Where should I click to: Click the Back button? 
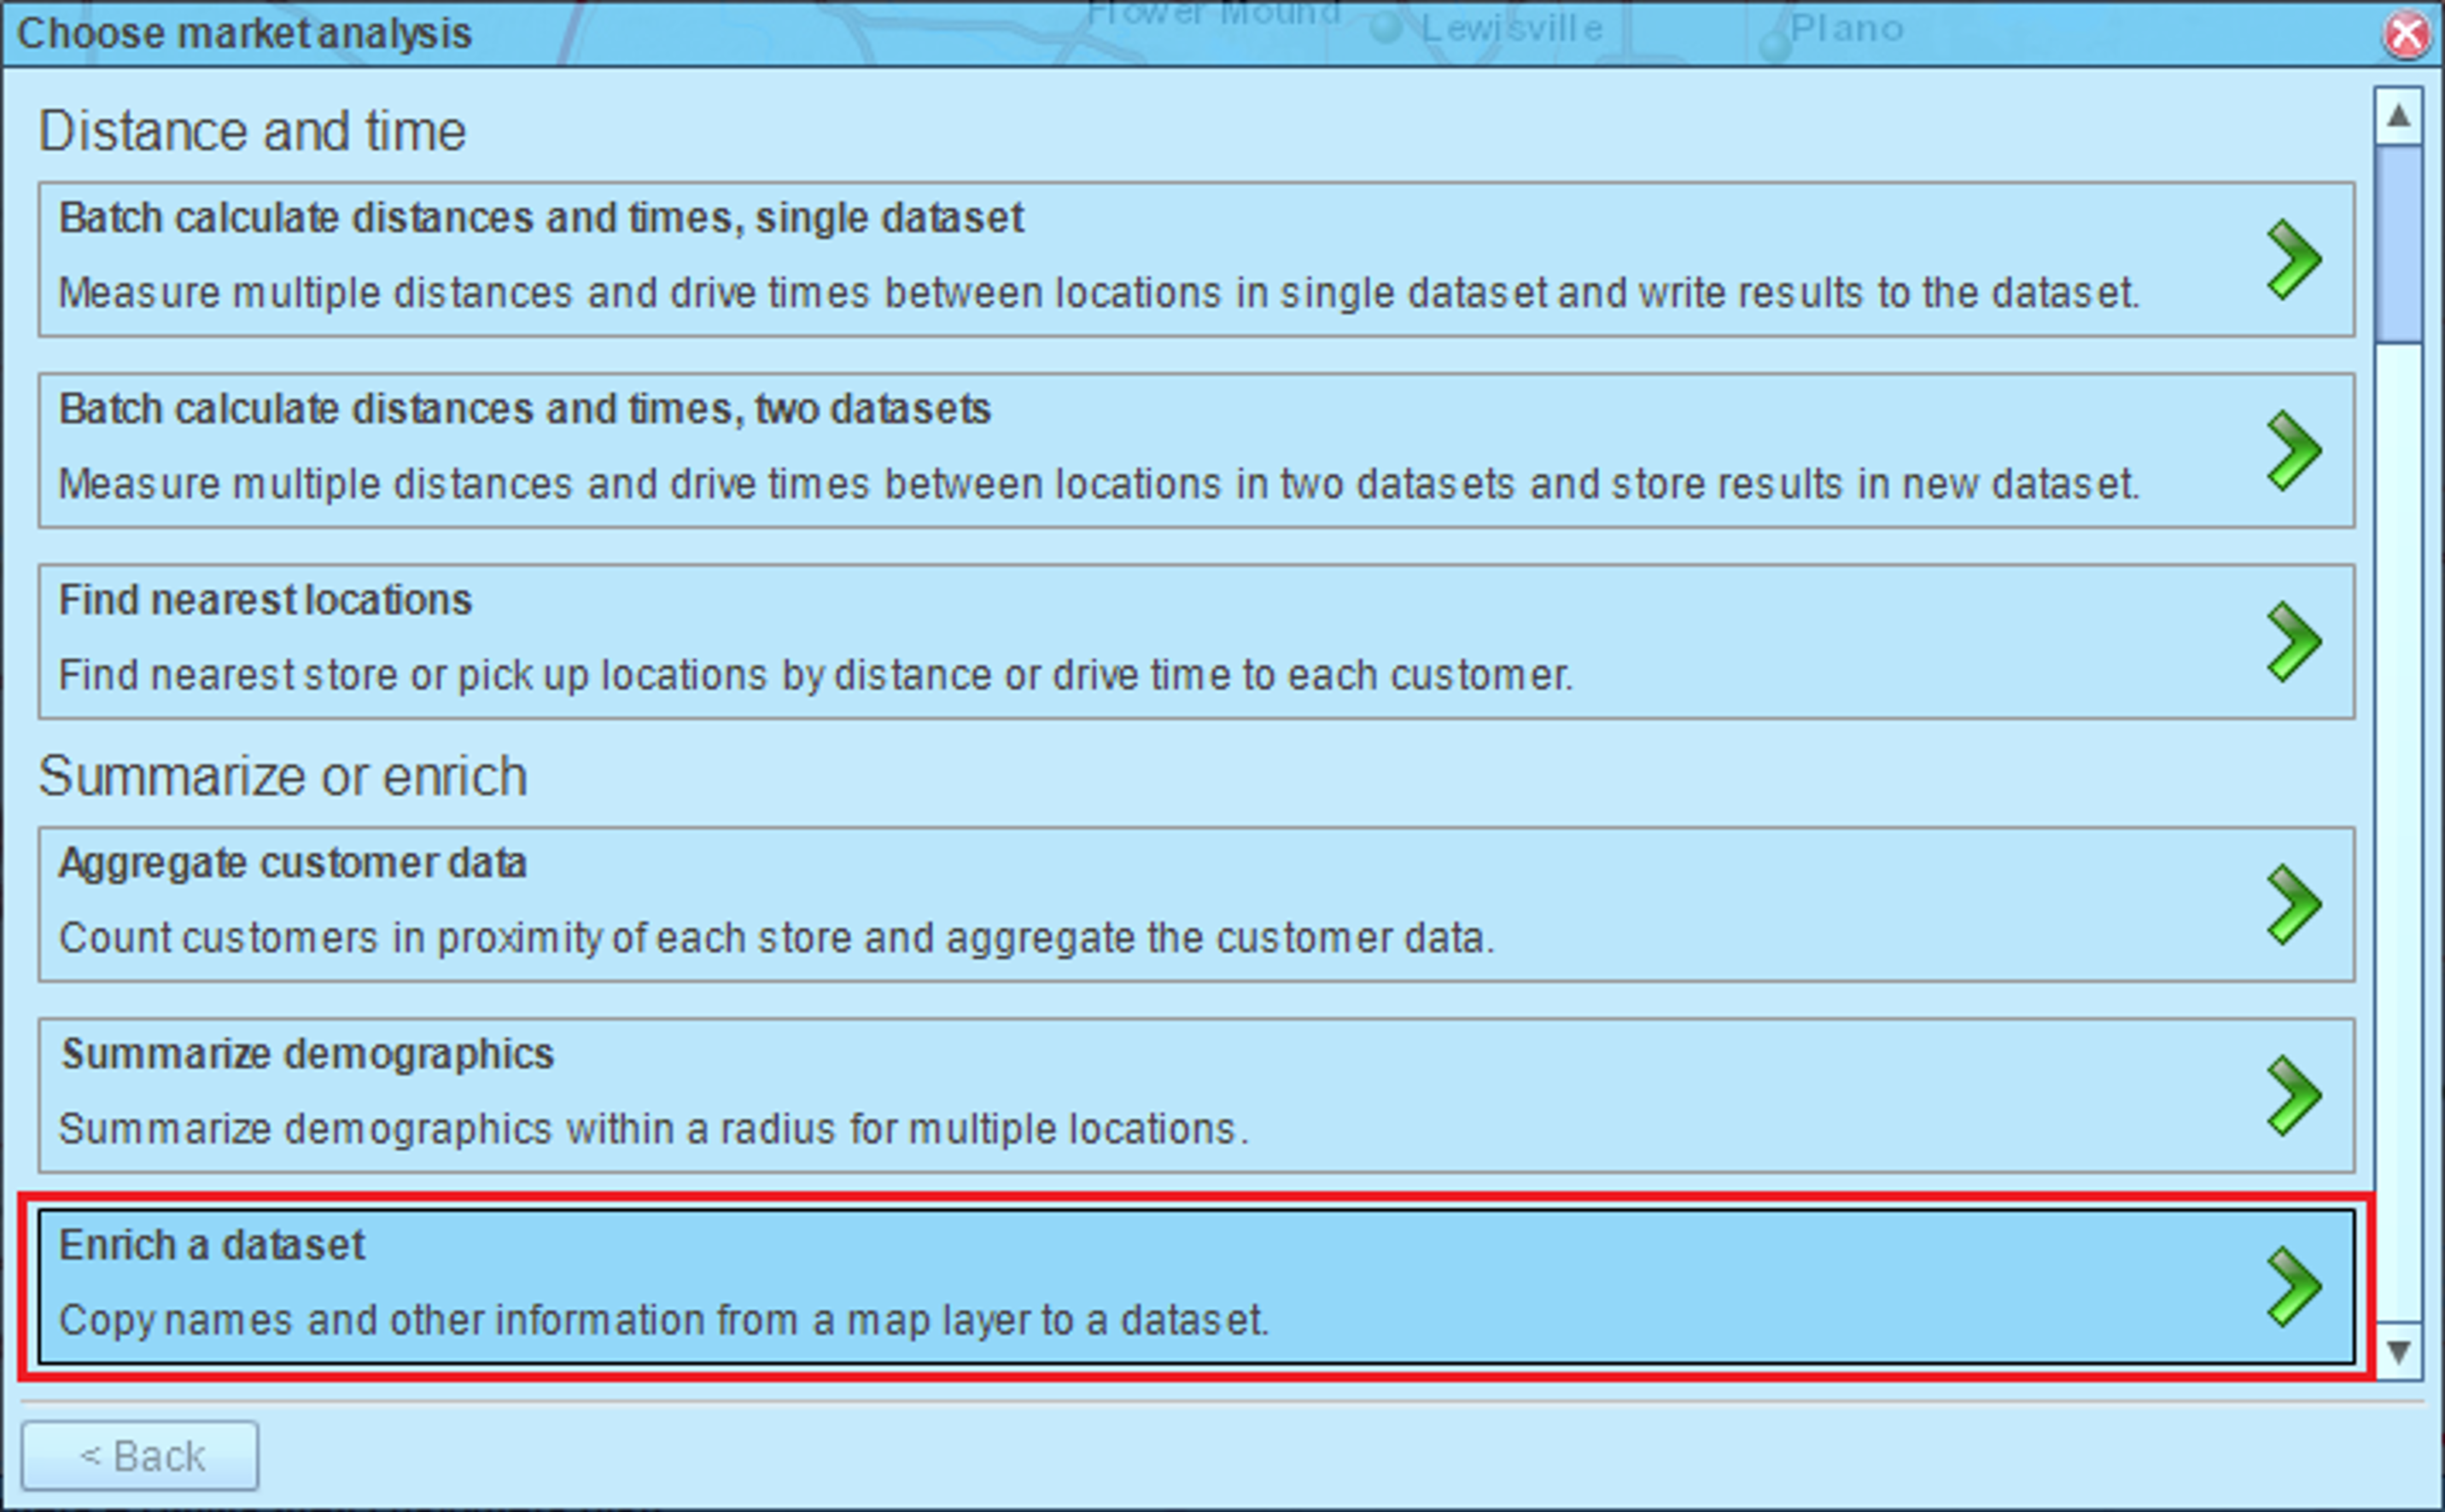[x=140, y=1456]
